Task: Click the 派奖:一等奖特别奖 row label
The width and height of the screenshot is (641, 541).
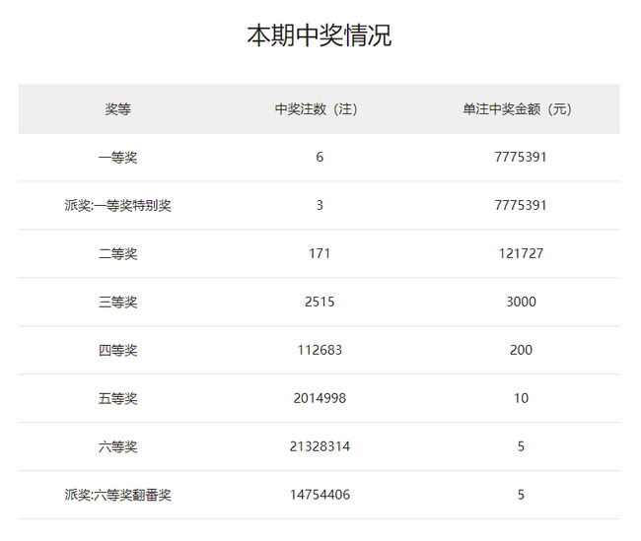Action: click(117, 206)
